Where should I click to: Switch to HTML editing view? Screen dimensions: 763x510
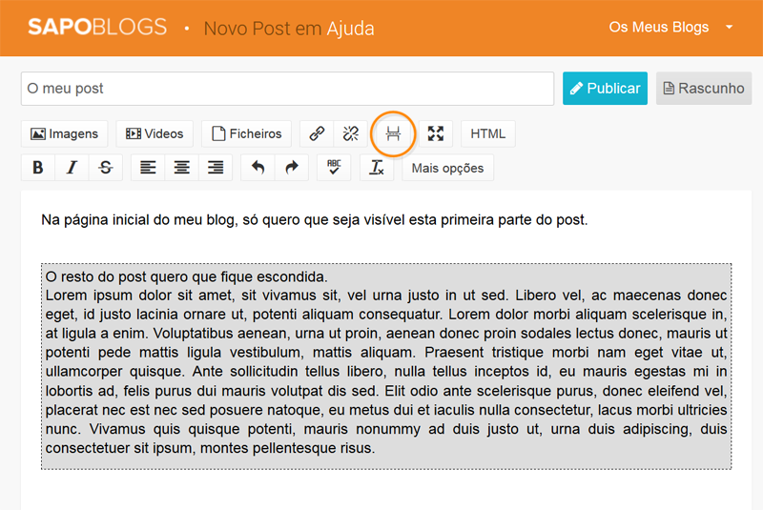(487, 134)
